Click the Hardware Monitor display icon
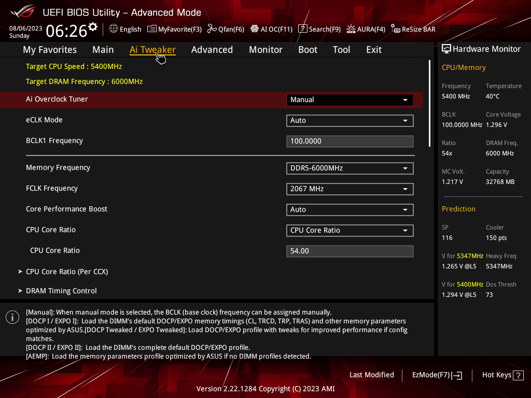Image resolution: width=531 pixels, height=398 pixels. [446, 49]
